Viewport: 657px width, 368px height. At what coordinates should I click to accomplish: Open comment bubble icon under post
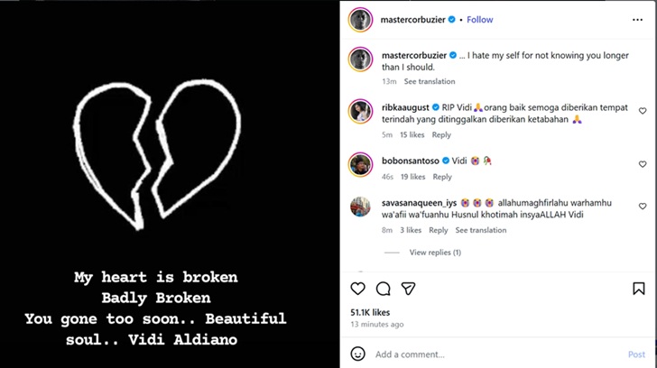tap(383, 289)
